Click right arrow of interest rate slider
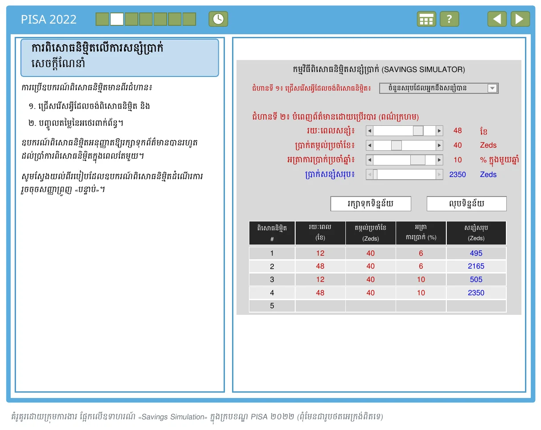 (439, 160)
